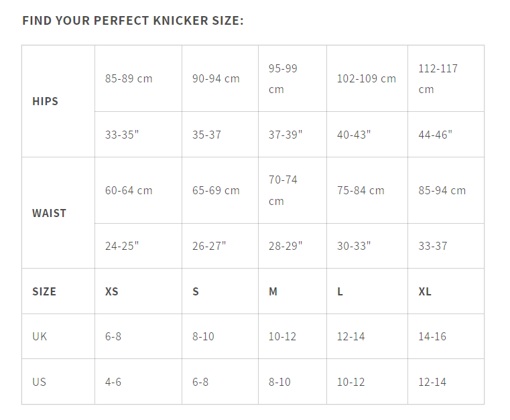Select the 33-35" hips inches cell

(x=121, y=135)
